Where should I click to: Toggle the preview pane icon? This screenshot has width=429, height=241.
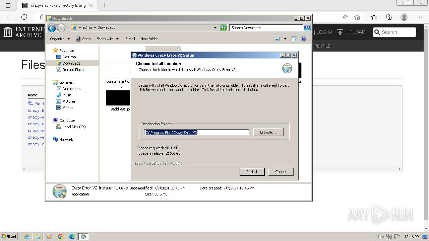[x=294, y=39]
